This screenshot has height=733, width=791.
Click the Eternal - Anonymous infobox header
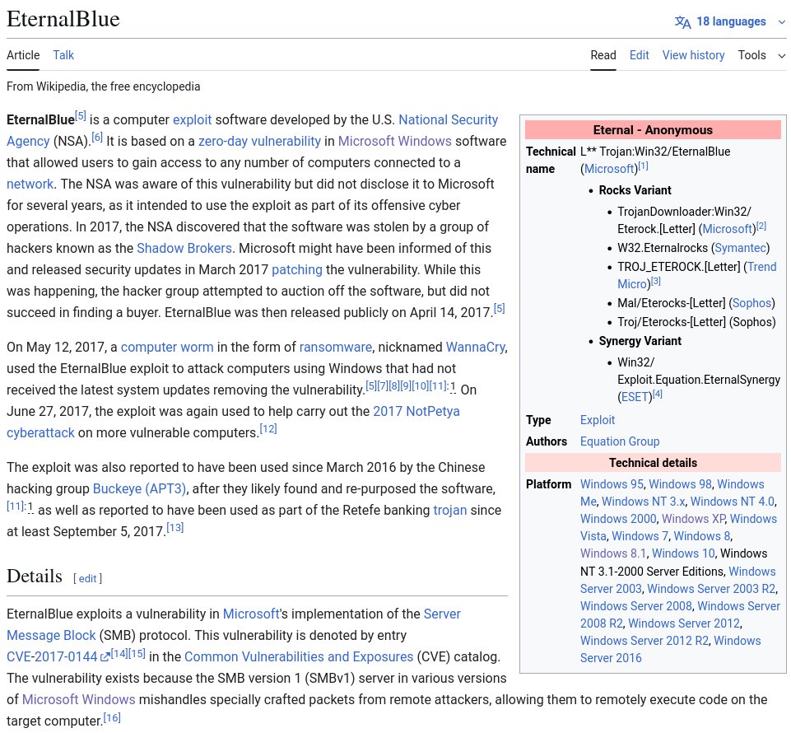653,130
